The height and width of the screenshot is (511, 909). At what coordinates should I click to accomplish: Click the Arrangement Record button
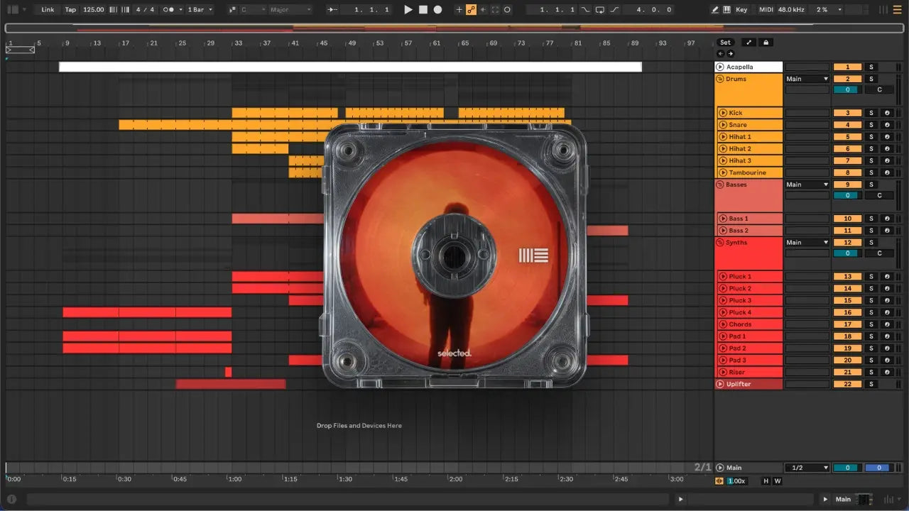tap(437, 10)
